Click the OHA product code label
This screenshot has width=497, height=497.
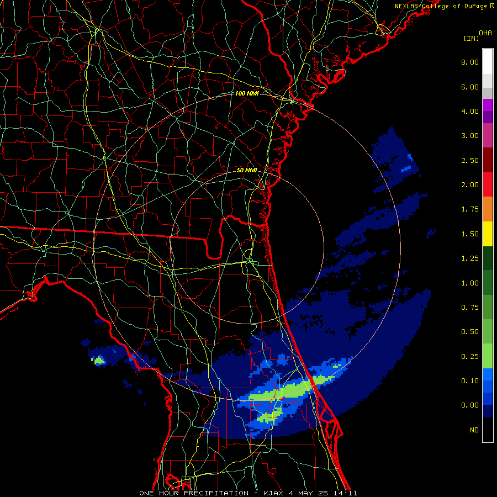click(x=485, y=33)
